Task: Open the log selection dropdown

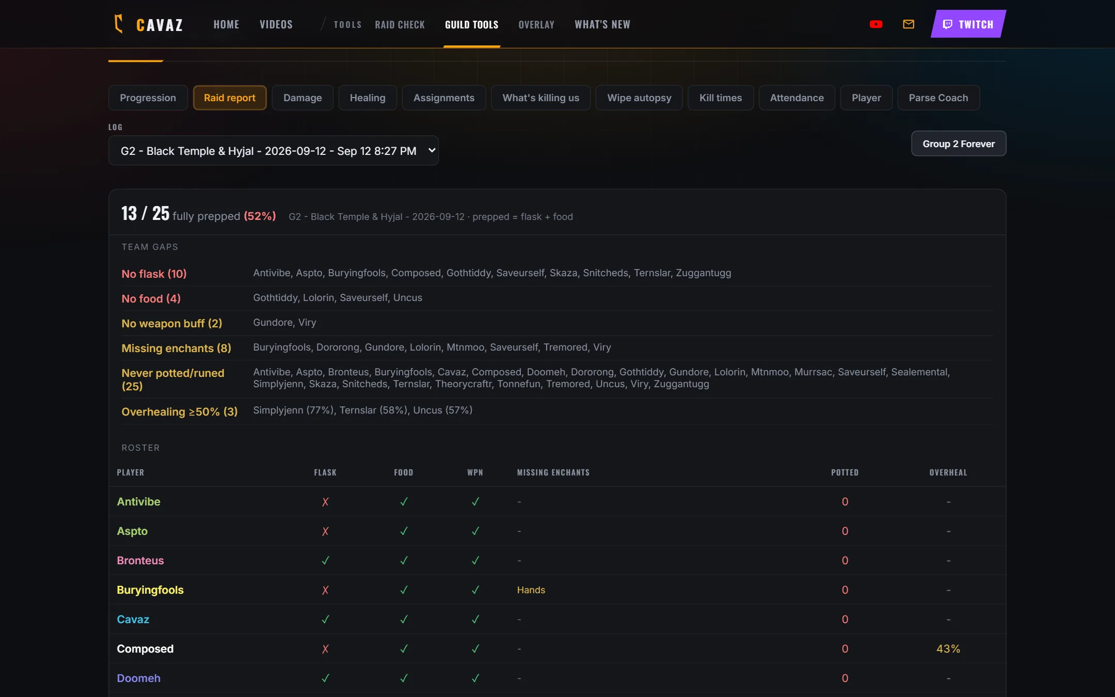Action: tap(274, 151)
